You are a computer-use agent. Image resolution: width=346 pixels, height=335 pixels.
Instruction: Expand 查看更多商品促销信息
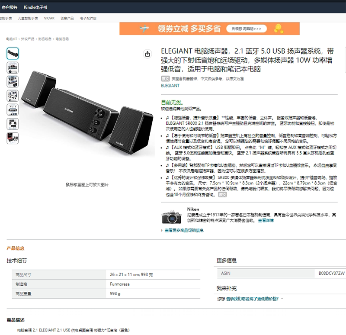click(x=184, y=230)
